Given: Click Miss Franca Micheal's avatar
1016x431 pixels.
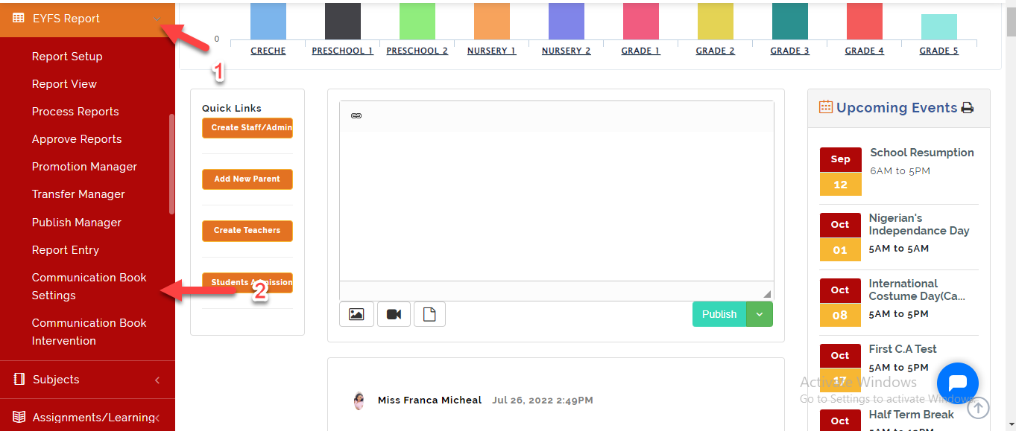Looking at the screenshot, I should 359,400.
